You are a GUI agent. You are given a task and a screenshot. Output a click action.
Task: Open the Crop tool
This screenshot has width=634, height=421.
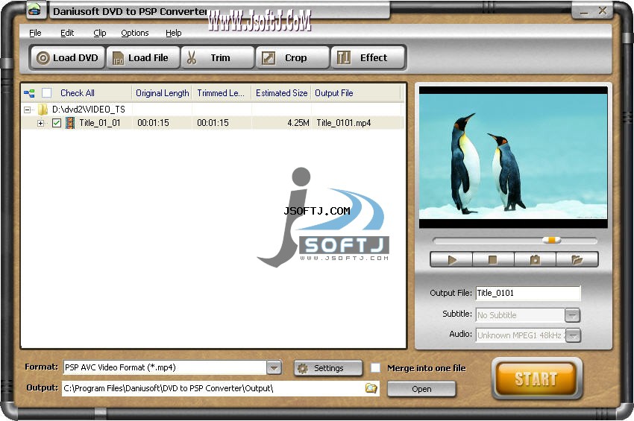click(292, 58)
